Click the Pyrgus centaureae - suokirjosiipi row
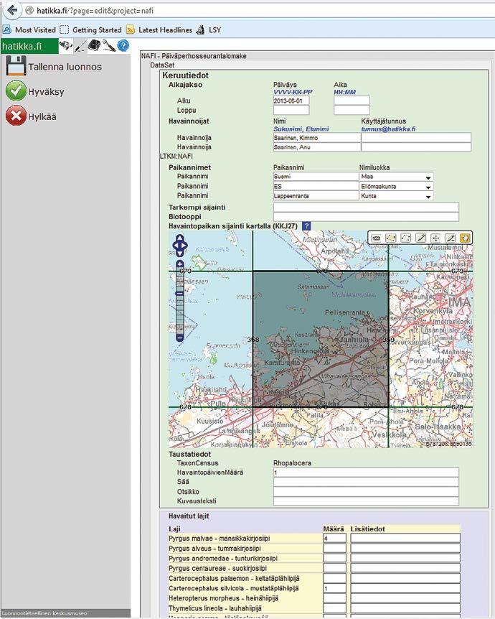 click(217, 568)
